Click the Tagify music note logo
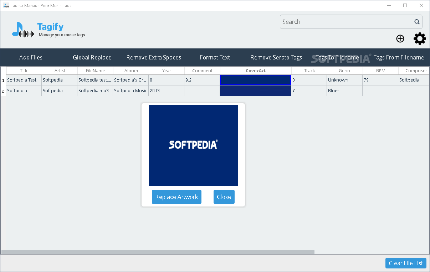 [23, 30]
